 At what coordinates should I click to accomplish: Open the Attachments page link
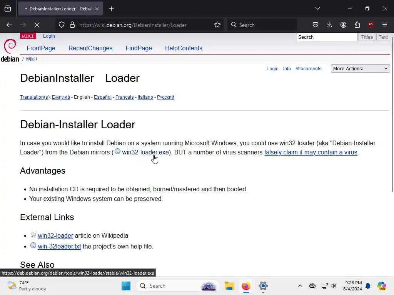[308, 68]
